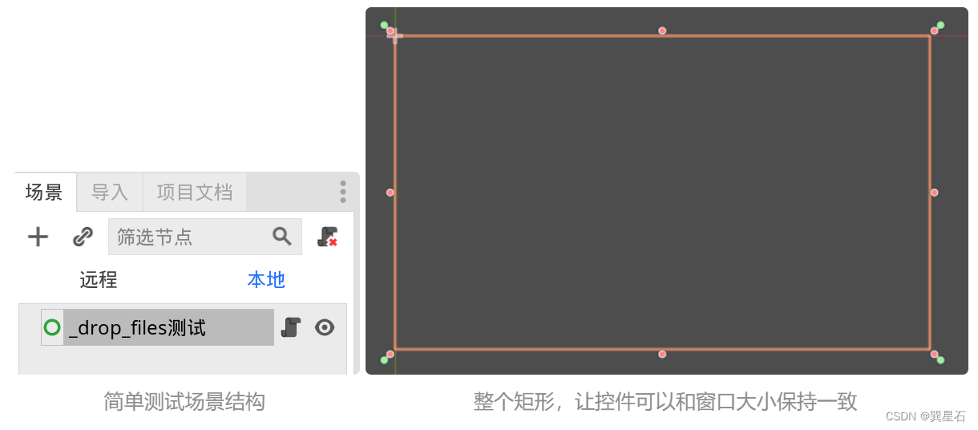This screenshot has height=430, width=978.
Task: Toggle visibility of _drop_files测试 node
Action: [325, 327]
